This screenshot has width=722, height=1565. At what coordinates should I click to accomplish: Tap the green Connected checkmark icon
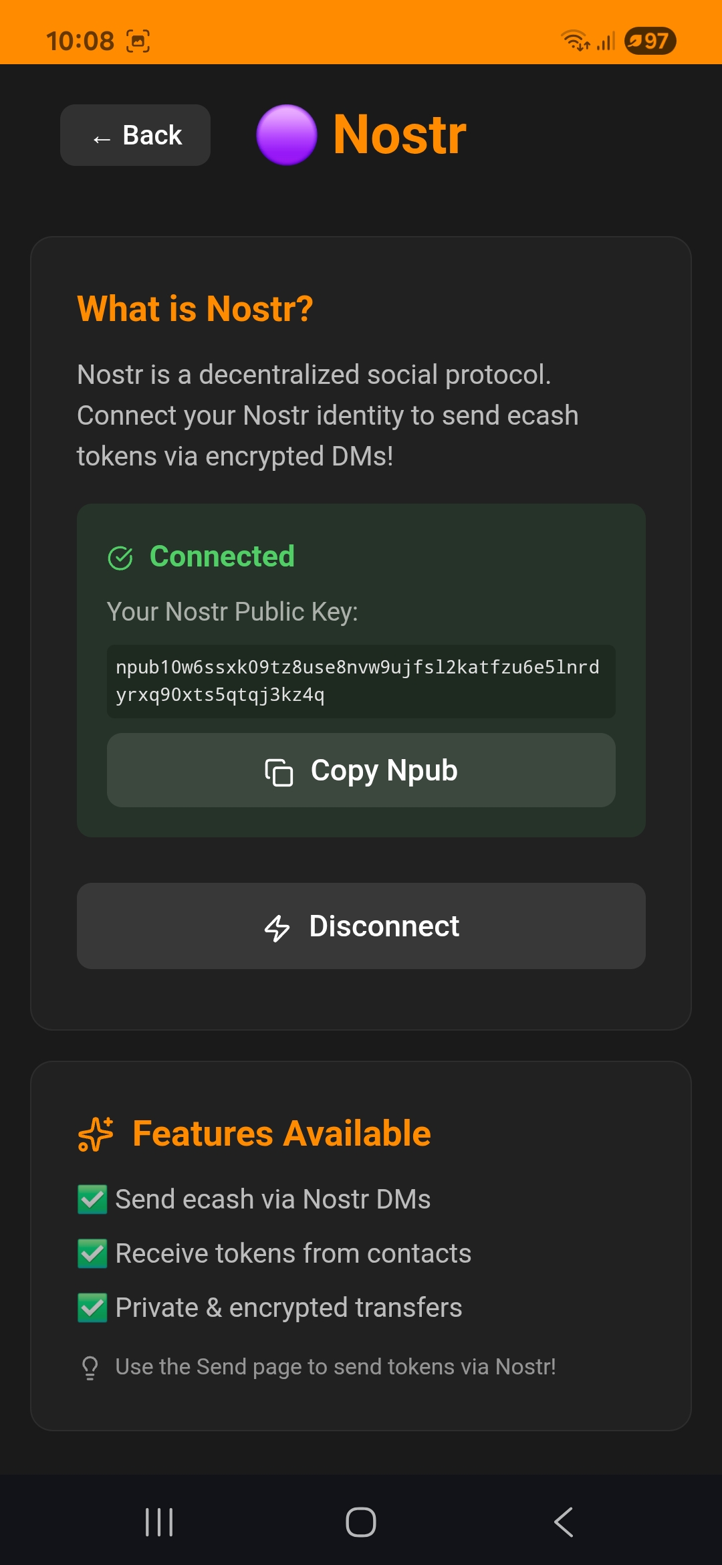(x=120, y=556)
